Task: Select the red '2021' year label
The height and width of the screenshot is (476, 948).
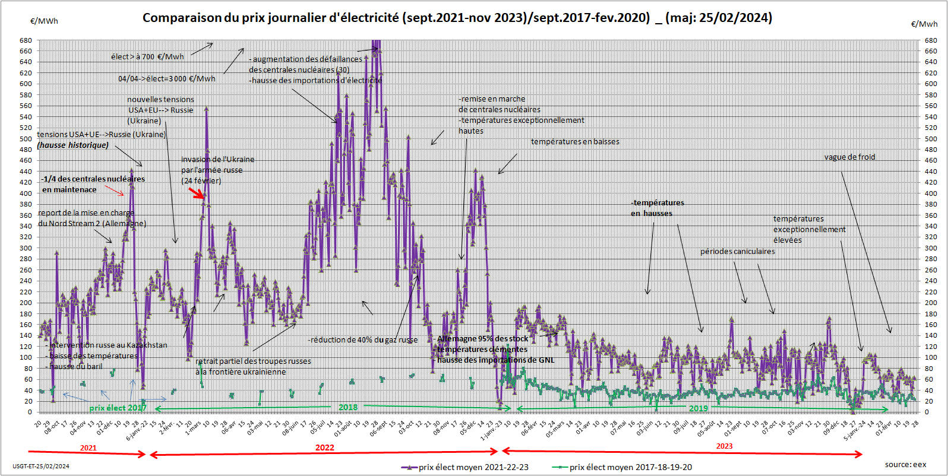Action: click(x=89, y=448)
